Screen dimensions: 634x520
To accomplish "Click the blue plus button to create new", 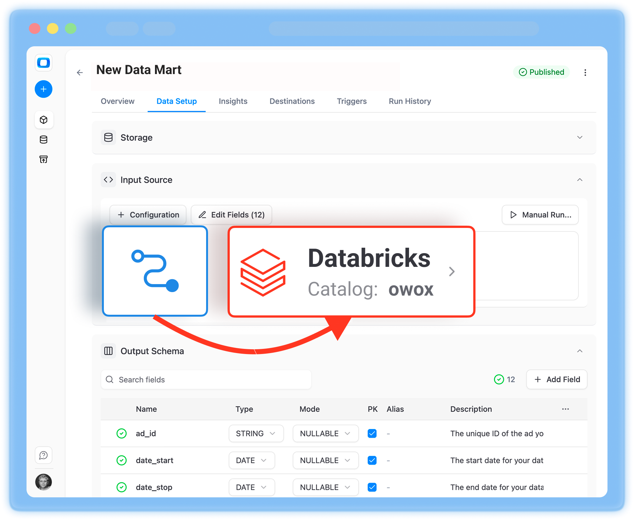I will click(x=43, y=89).
